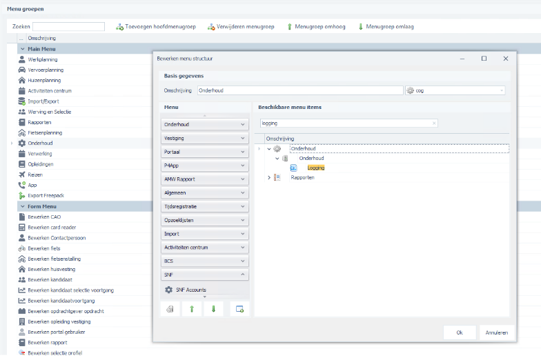Viewport: 541px width, 360px height.
Task: Clear the logging search field
Action: tap(434, 123)
